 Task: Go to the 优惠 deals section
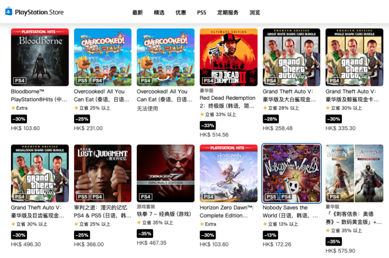click(180, 12)
